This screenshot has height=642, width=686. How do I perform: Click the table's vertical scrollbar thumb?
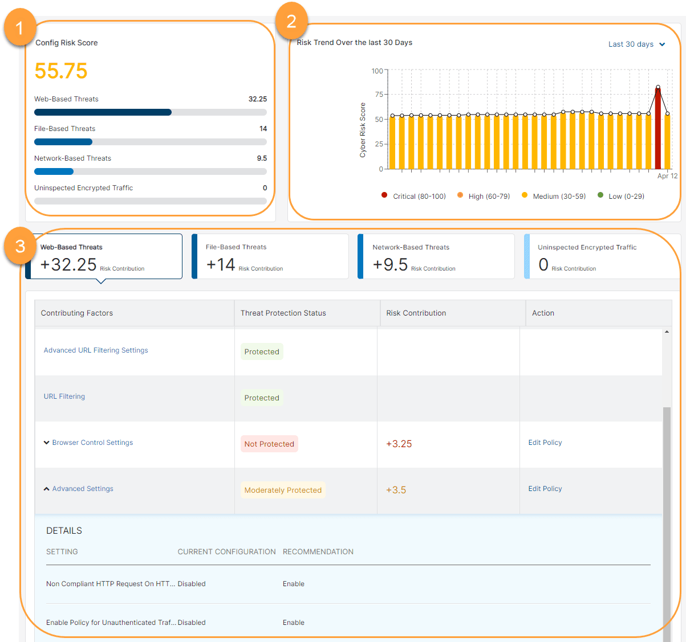pyautogui.click(x=667, y=513)
